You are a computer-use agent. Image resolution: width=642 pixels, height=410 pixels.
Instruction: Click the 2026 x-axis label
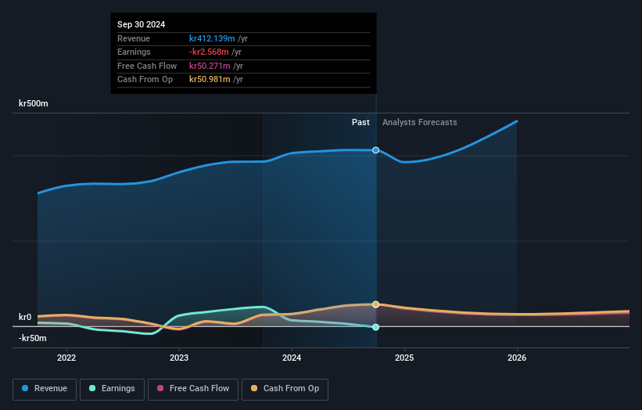click(517, 358)
